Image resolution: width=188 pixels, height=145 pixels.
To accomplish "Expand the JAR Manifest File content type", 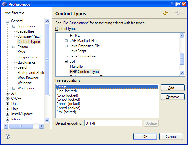I will click(x=66, y=41).
